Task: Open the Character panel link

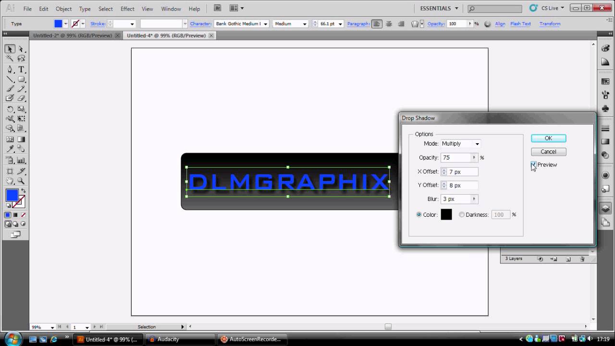Action: (200, 24)
